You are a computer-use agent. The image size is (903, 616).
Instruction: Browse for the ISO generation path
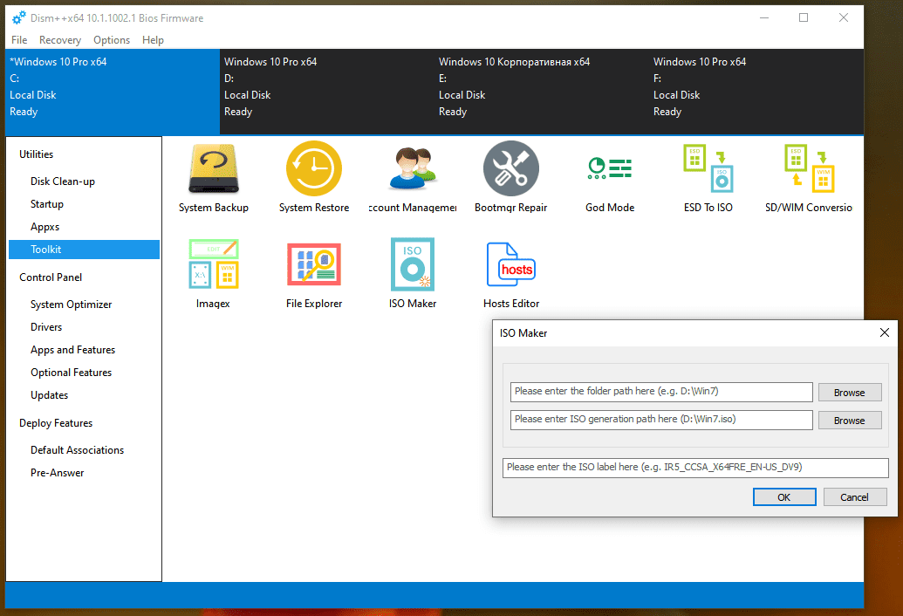850,421
